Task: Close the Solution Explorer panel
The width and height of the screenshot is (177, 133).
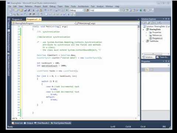Action: pos(169,19)
